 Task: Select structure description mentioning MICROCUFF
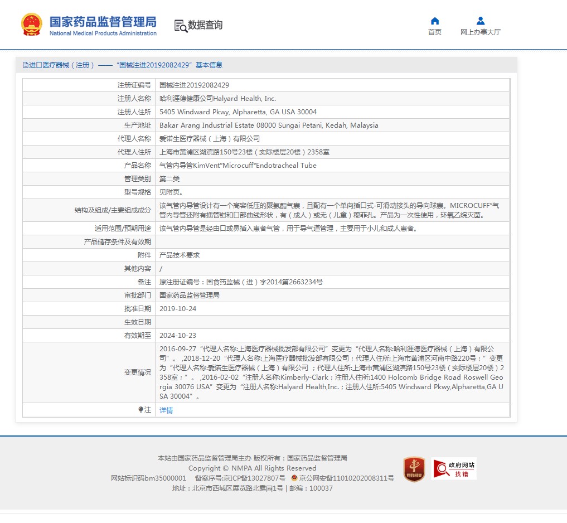(329, 210)
